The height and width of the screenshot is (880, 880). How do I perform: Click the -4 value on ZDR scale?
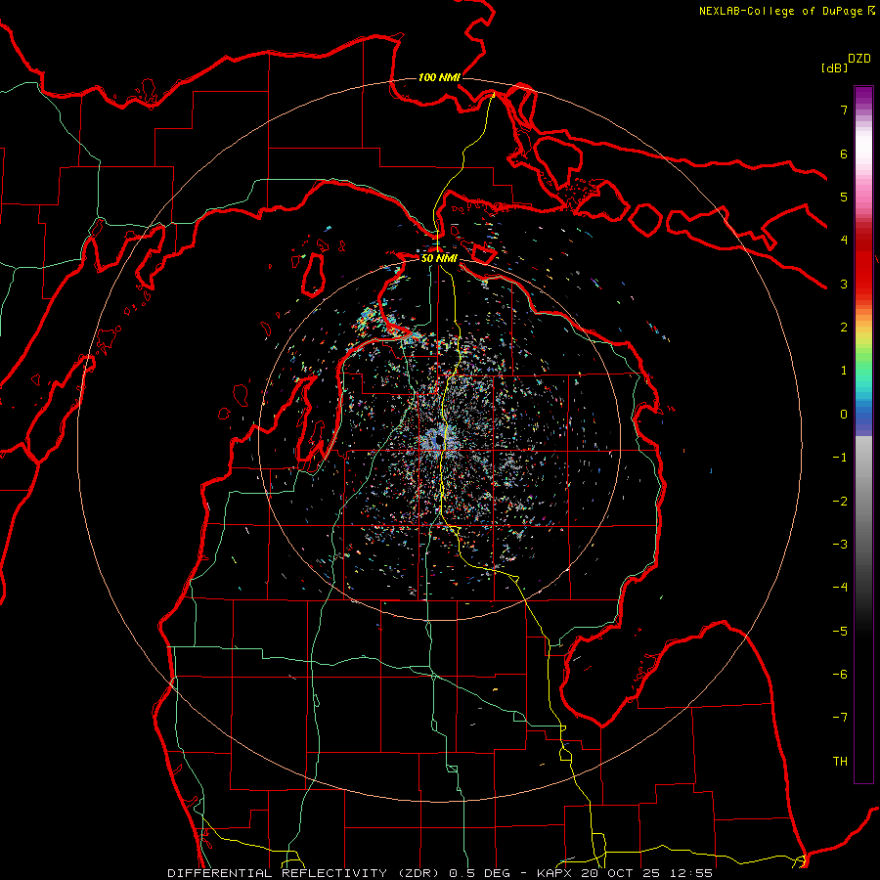pyautogui.click(x=840, y=588)
